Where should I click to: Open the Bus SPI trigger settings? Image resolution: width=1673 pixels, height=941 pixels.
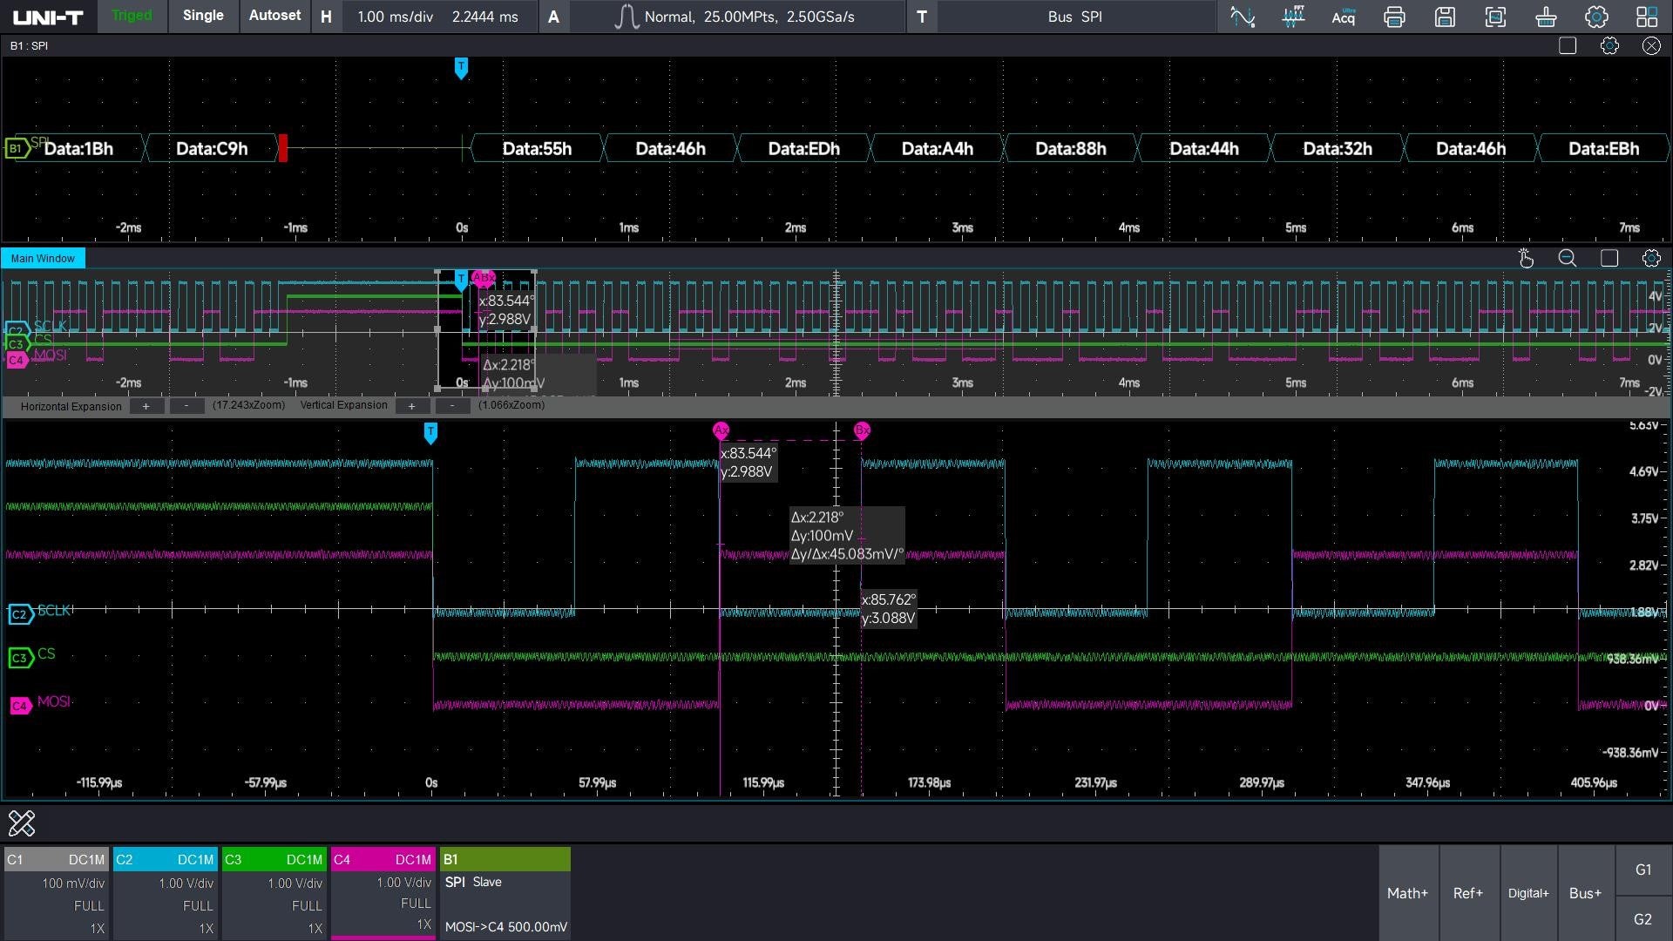1074,17
